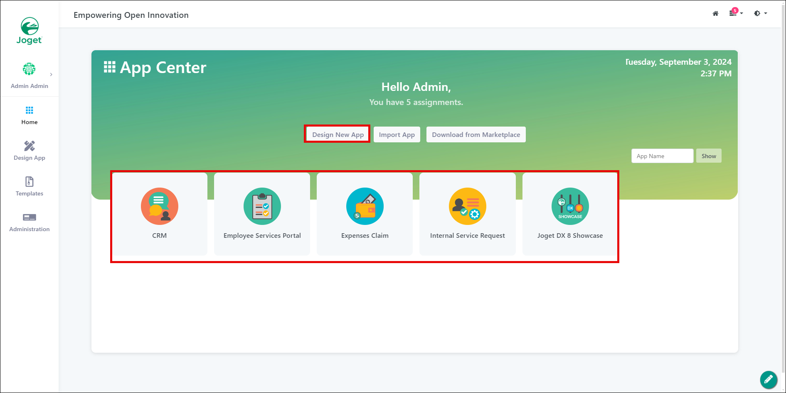This screenshot has width=786, height=393.
Task: Click the Joget DX 8 Showcase label
Action: tap(570, 235)
